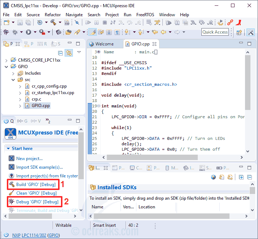
Task: Click Collapse All minus icon in SDKs view
Action: tap(250, 177)
